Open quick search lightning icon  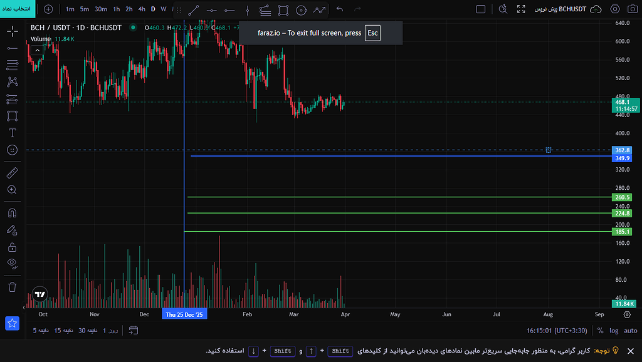pos(503,9)
